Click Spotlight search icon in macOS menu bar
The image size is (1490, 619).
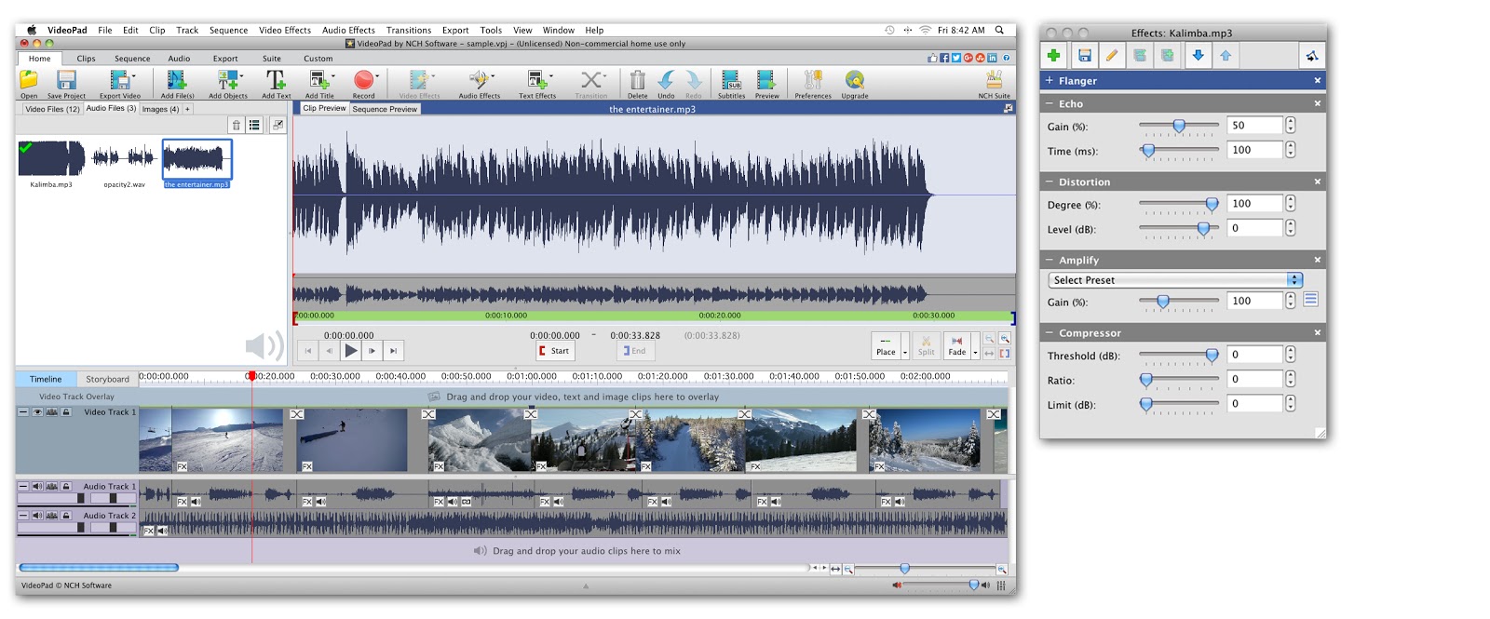click(999, 30)
